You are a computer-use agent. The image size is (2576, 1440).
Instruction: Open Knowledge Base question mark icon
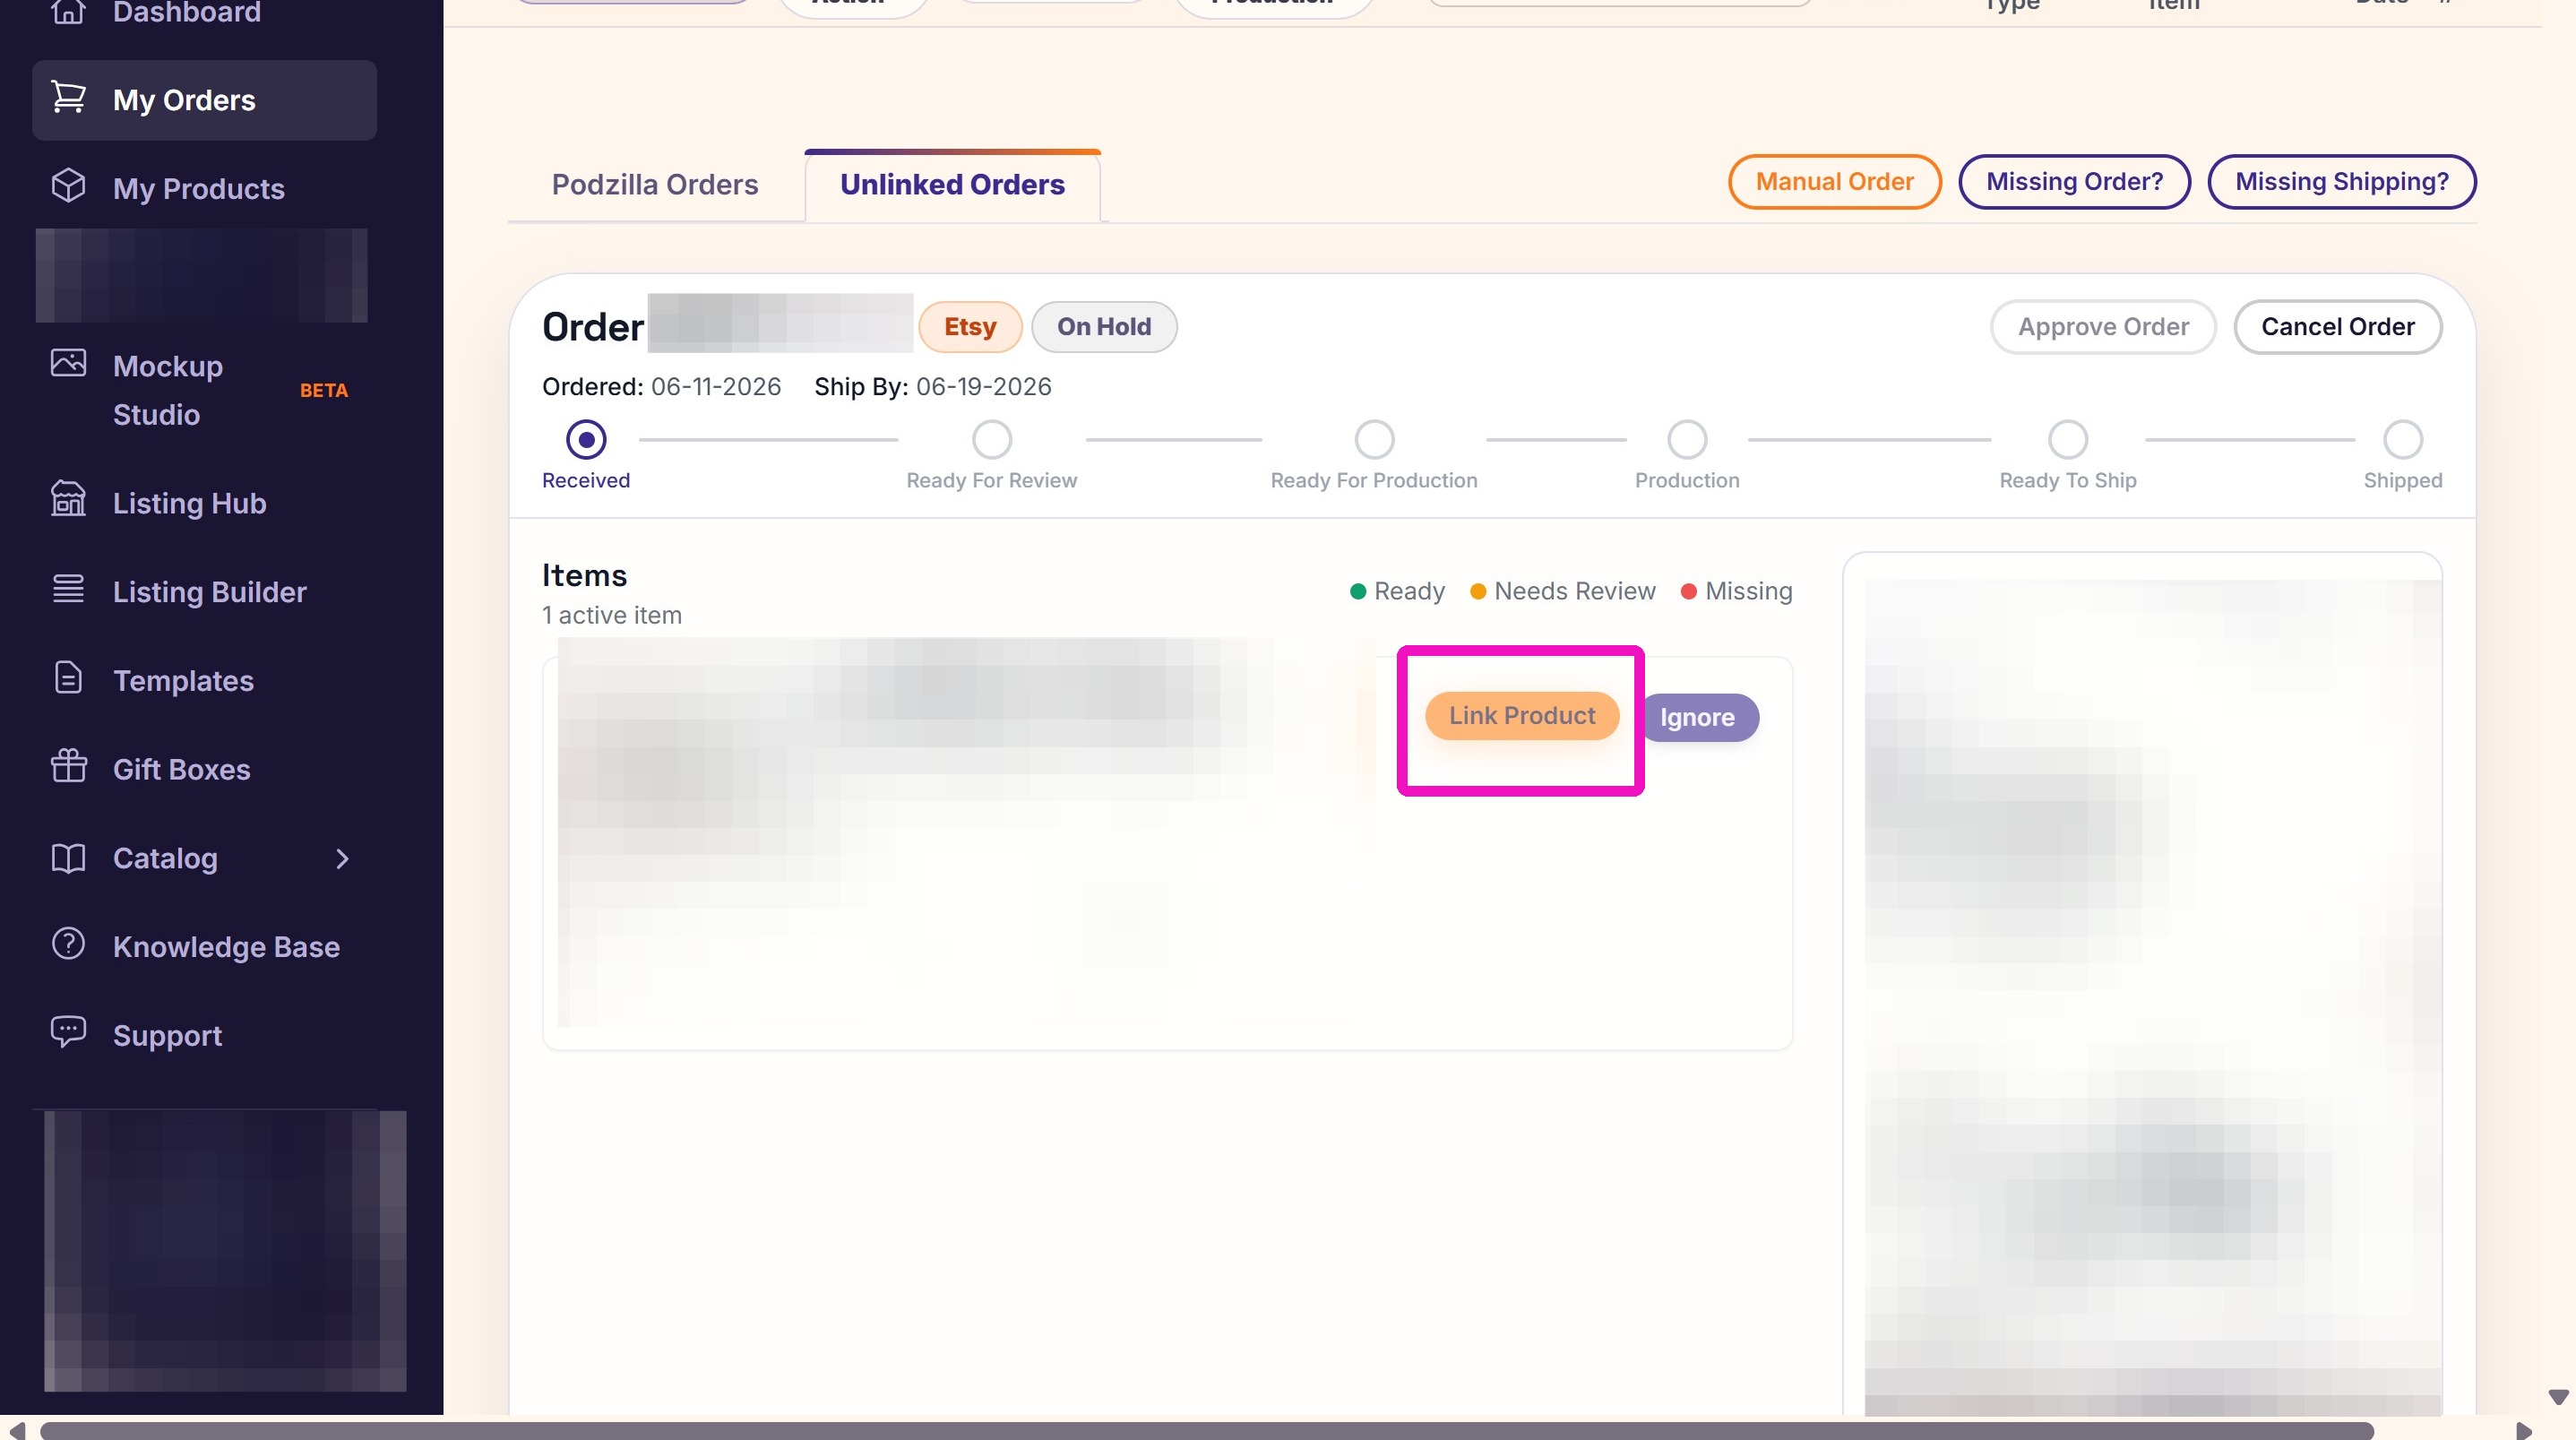(68, 944)
